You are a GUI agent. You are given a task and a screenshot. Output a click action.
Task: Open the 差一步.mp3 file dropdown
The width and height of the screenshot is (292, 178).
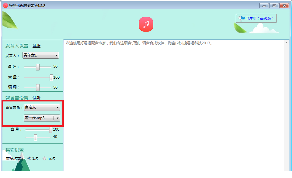[42, 118]
